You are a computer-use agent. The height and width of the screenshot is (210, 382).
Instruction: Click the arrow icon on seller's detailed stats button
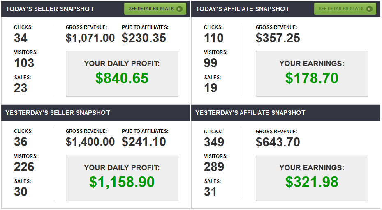[179, 9]
